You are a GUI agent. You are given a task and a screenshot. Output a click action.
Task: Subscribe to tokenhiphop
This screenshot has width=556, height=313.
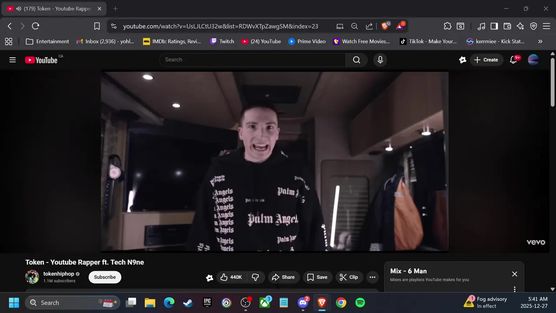pos(105,277)
